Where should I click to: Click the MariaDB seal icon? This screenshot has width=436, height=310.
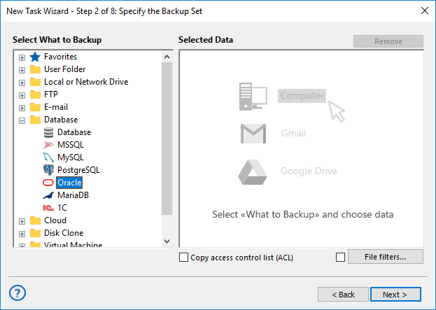(48, 195)
